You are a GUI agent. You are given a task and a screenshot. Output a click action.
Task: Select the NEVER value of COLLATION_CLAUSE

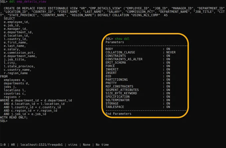coord(171,52)
